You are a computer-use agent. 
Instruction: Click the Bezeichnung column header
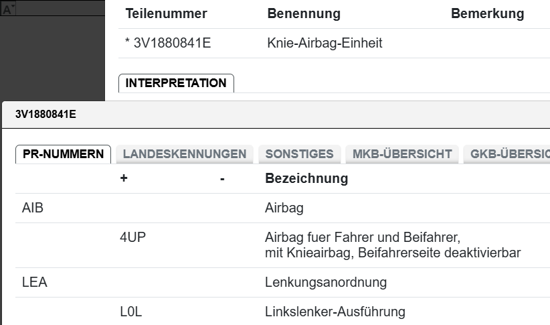click(x=306, y=179)
